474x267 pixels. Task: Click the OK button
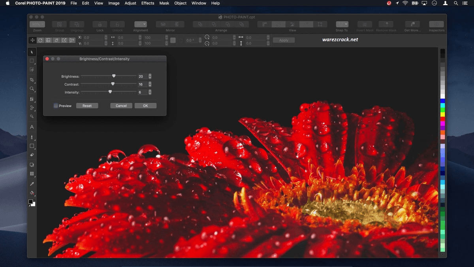[x=145, y=106]
